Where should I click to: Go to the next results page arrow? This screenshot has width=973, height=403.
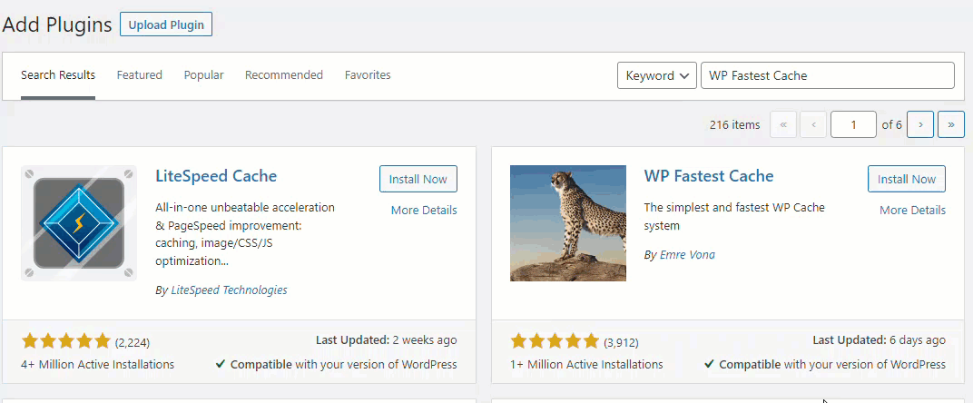coord(920,124)
